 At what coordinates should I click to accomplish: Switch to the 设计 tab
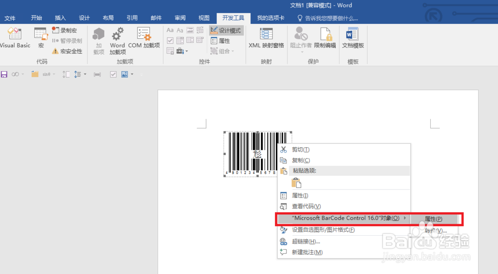(84, 18)
